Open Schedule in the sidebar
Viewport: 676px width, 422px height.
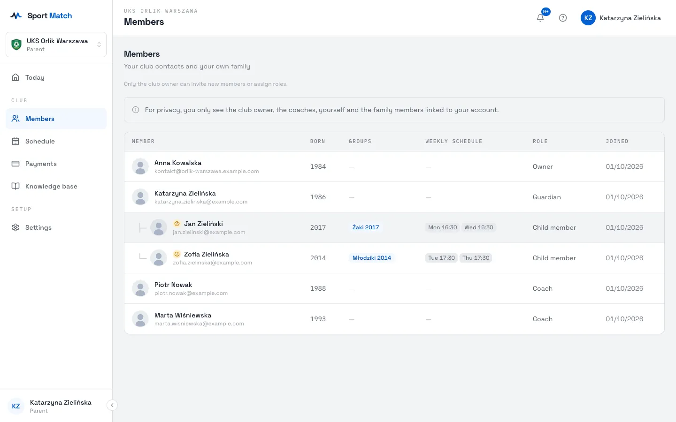(56, 141)
